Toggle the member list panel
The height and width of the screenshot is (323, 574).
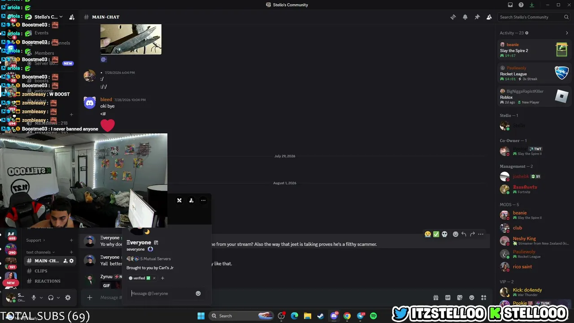point(489,17)
